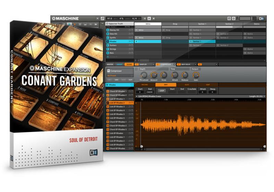Screen dimensions: 274x192
Task: Open the No Preset selector in the Compressor
Action: click(120, 76)
